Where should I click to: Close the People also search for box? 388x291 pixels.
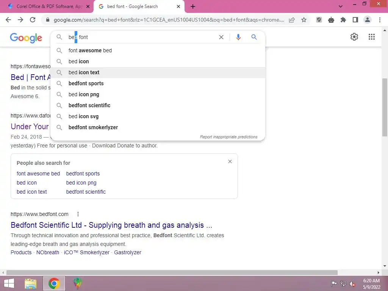[230, 161]
